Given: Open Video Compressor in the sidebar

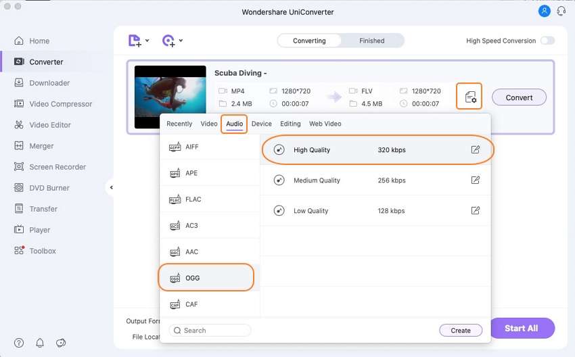Looking at the screenshot, I should [x=60, y=104].
